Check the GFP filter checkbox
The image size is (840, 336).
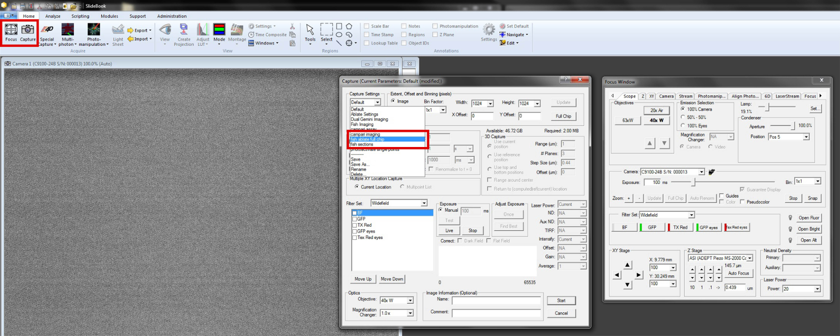pyautogui.click(x=355, y=219)
